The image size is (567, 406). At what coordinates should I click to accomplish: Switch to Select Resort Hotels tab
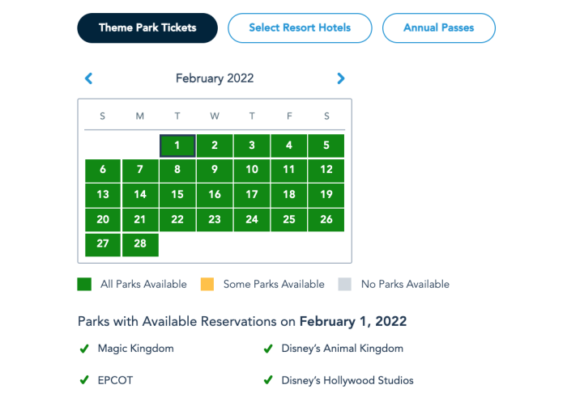300,28
